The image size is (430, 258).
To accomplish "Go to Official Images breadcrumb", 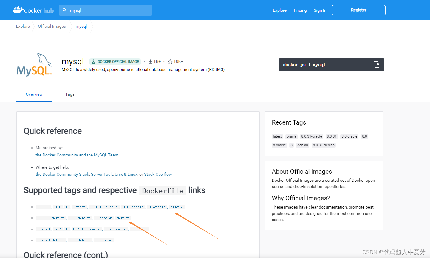I will click(52, 26).
